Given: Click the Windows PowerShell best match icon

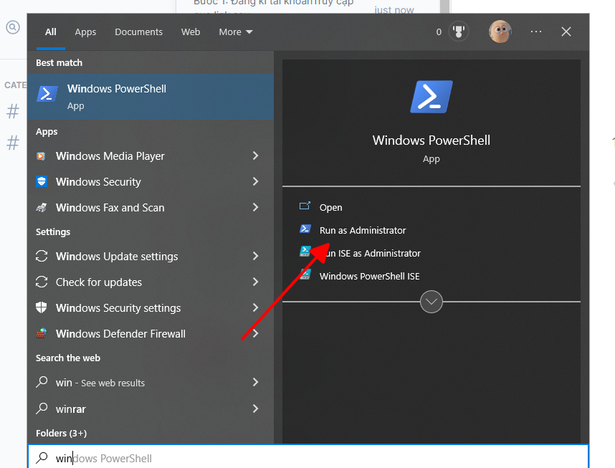Looking at the screenshot, I should 47,94.
